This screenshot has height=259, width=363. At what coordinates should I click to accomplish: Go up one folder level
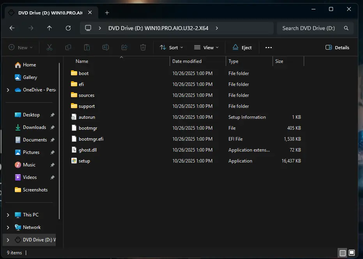point(49,28)
